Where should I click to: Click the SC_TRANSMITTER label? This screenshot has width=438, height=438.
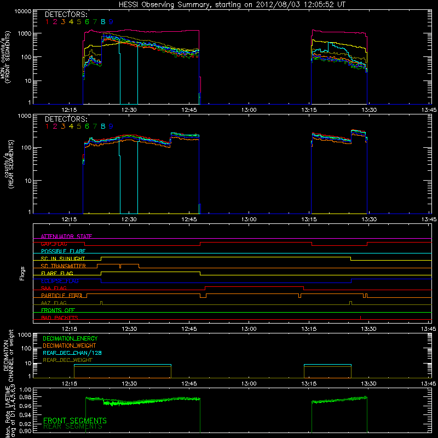point(64,266)
